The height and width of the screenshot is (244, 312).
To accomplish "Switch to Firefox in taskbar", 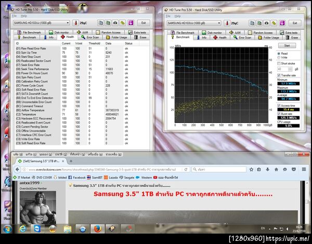I will point(98,229).
